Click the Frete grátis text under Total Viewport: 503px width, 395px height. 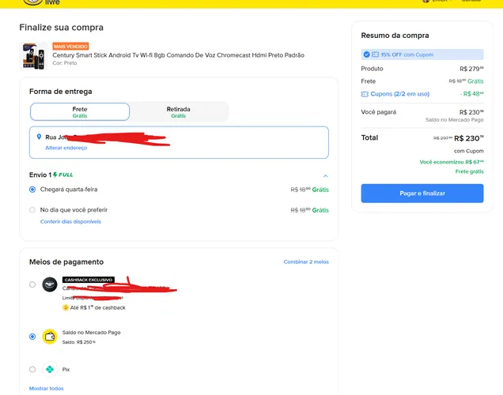[469, 171]
